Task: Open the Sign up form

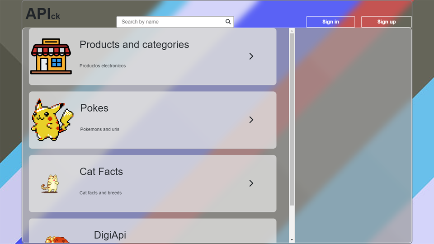Action: [x=387, y=22]
